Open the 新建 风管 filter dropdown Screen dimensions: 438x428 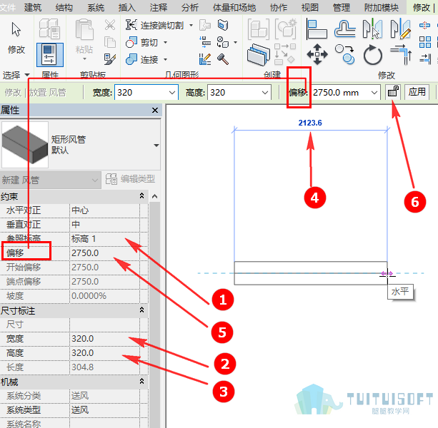tap(95, 180)
